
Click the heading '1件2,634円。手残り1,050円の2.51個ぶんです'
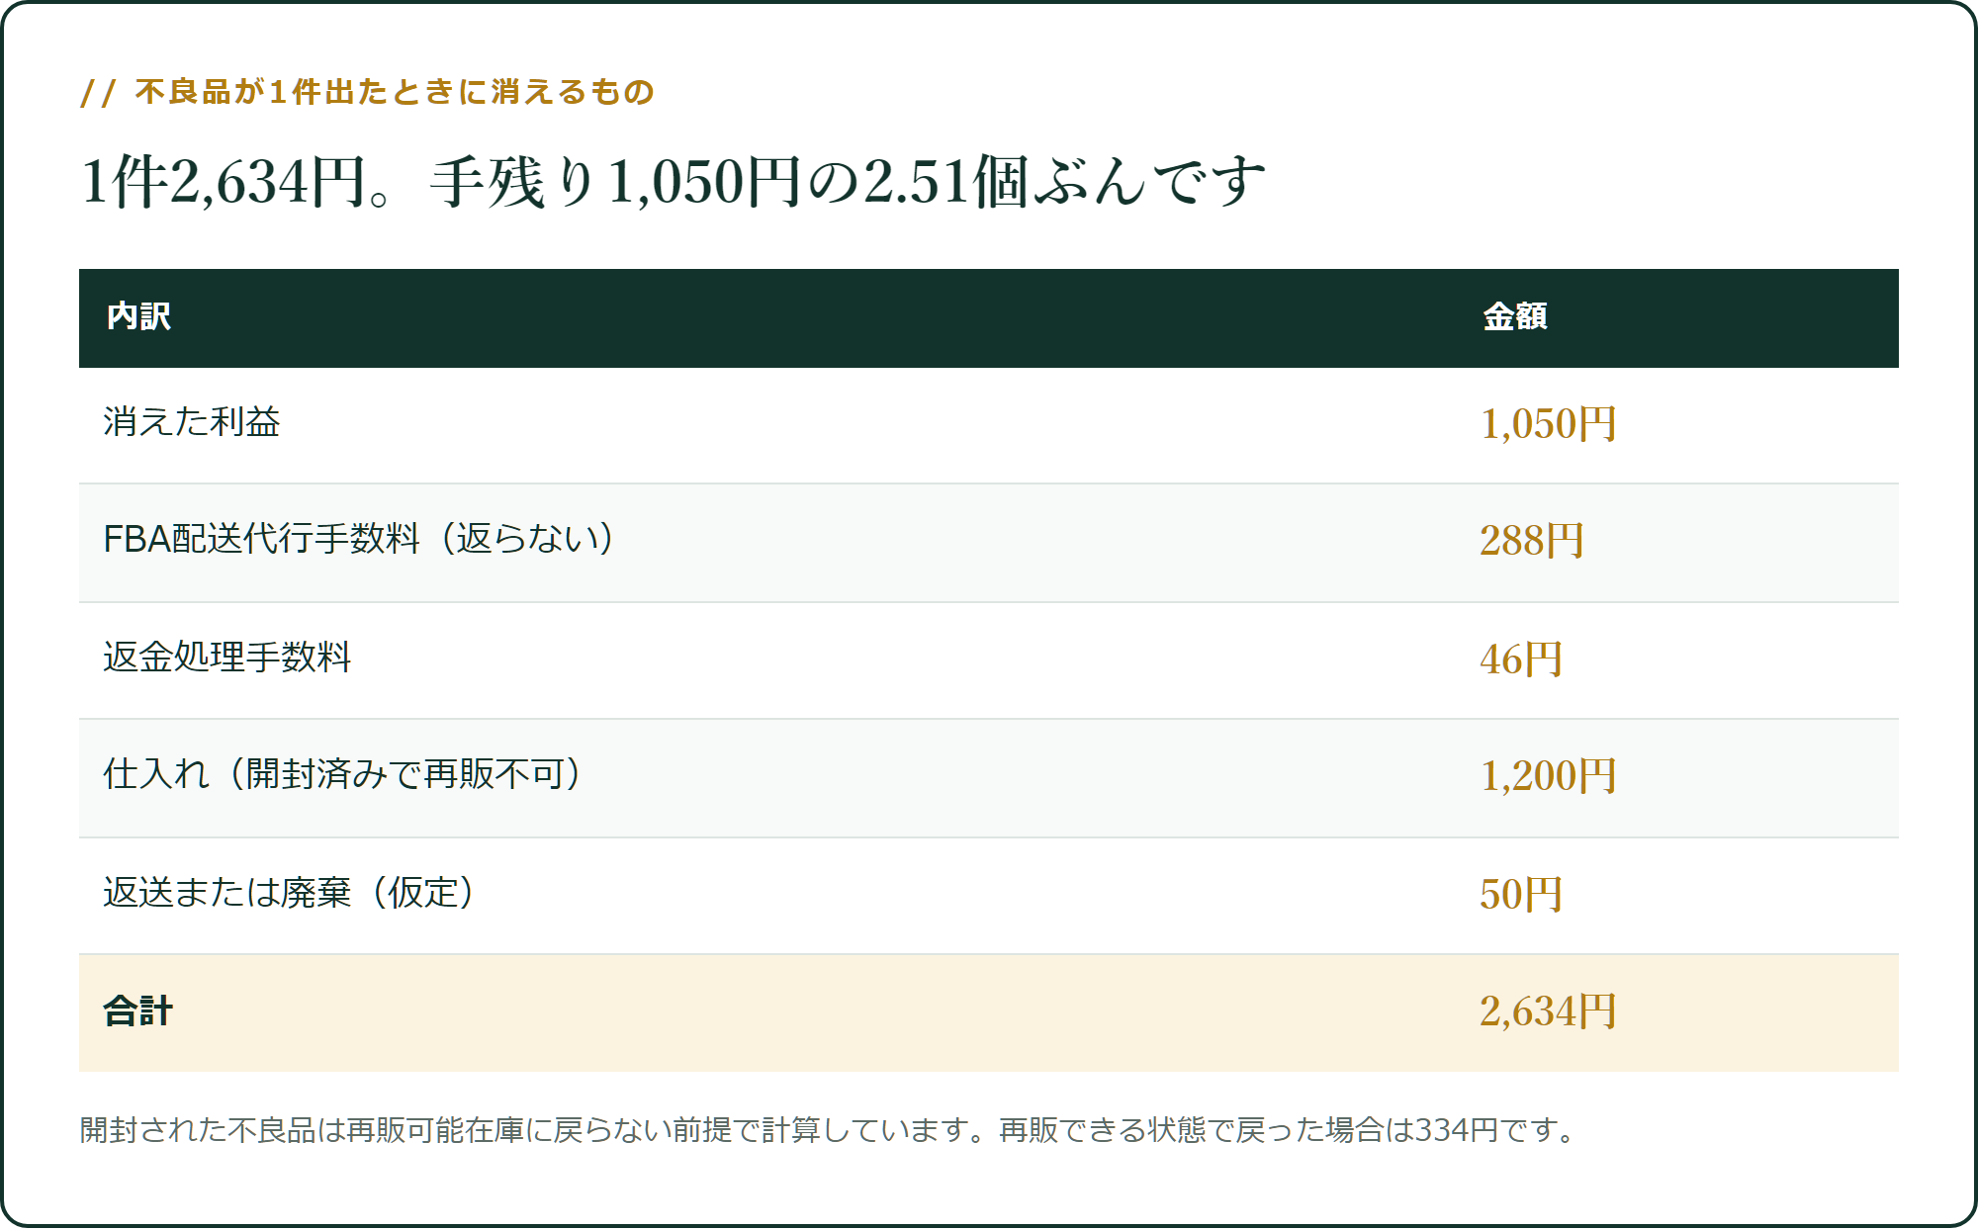pyautogui.click(x=674, y=182)
